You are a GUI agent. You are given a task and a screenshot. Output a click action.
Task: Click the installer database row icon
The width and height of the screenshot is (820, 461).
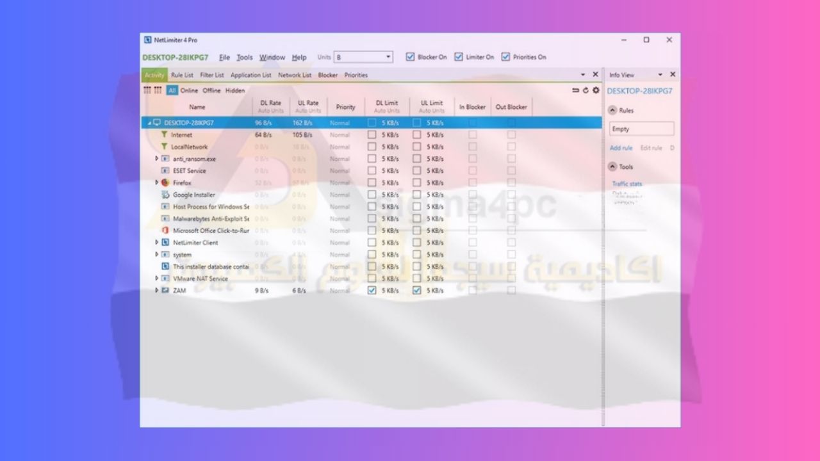[x=165, y=266]
